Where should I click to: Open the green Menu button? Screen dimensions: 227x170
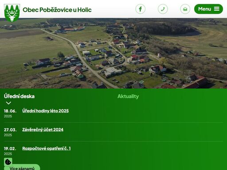208,9
